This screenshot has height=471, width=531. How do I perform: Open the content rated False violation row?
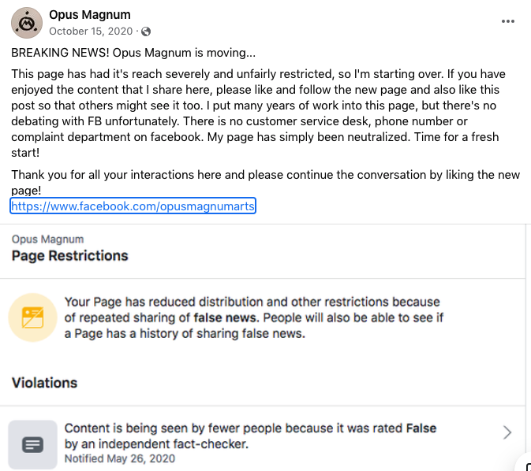click(x=263, y=439)
